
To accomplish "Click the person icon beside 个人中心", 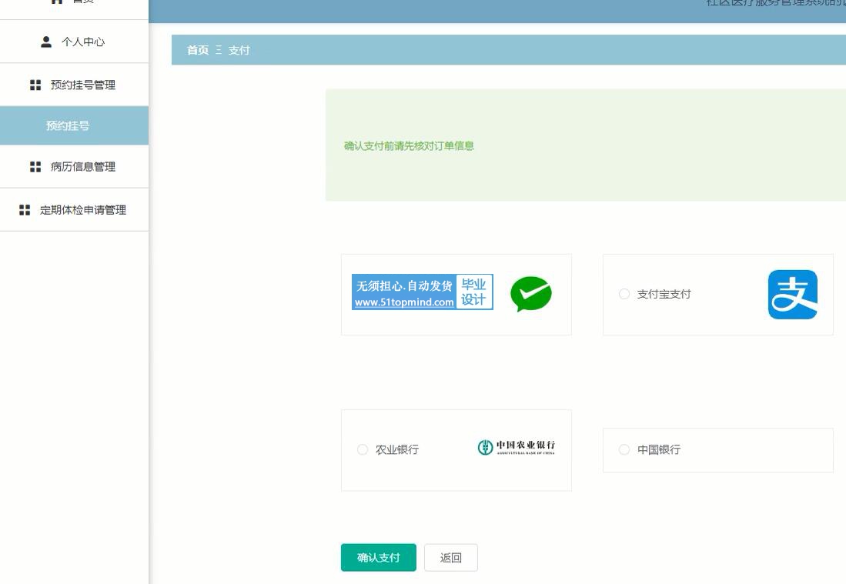I will 46,42.
